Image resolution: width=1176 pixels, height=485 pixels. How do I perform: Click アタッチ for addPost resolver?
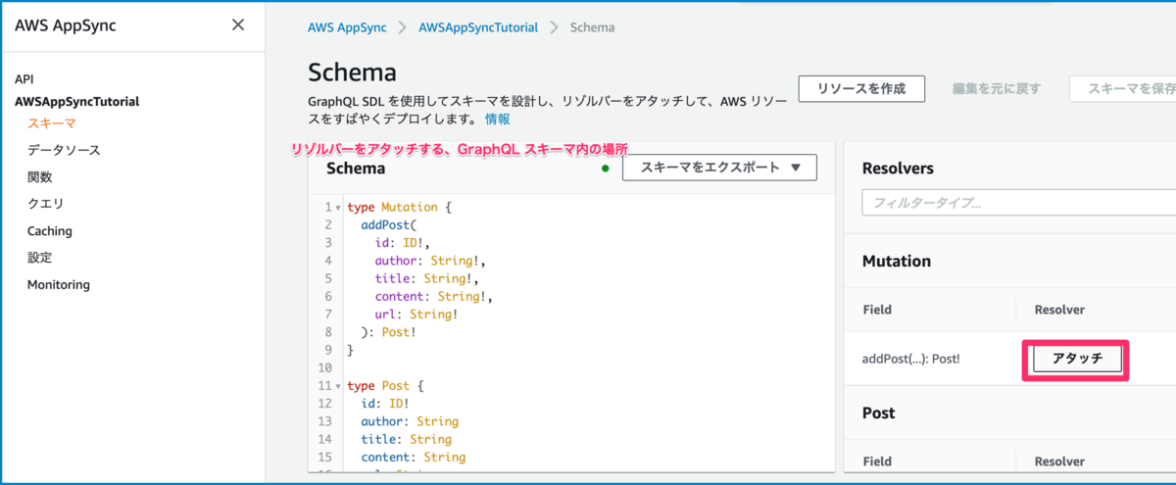1078,360
